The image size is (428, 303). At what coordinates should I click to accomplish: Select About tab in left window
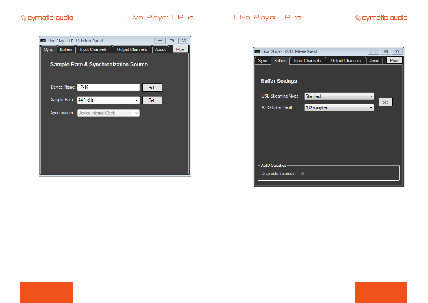pyautogui.click(x=161, y=49)
